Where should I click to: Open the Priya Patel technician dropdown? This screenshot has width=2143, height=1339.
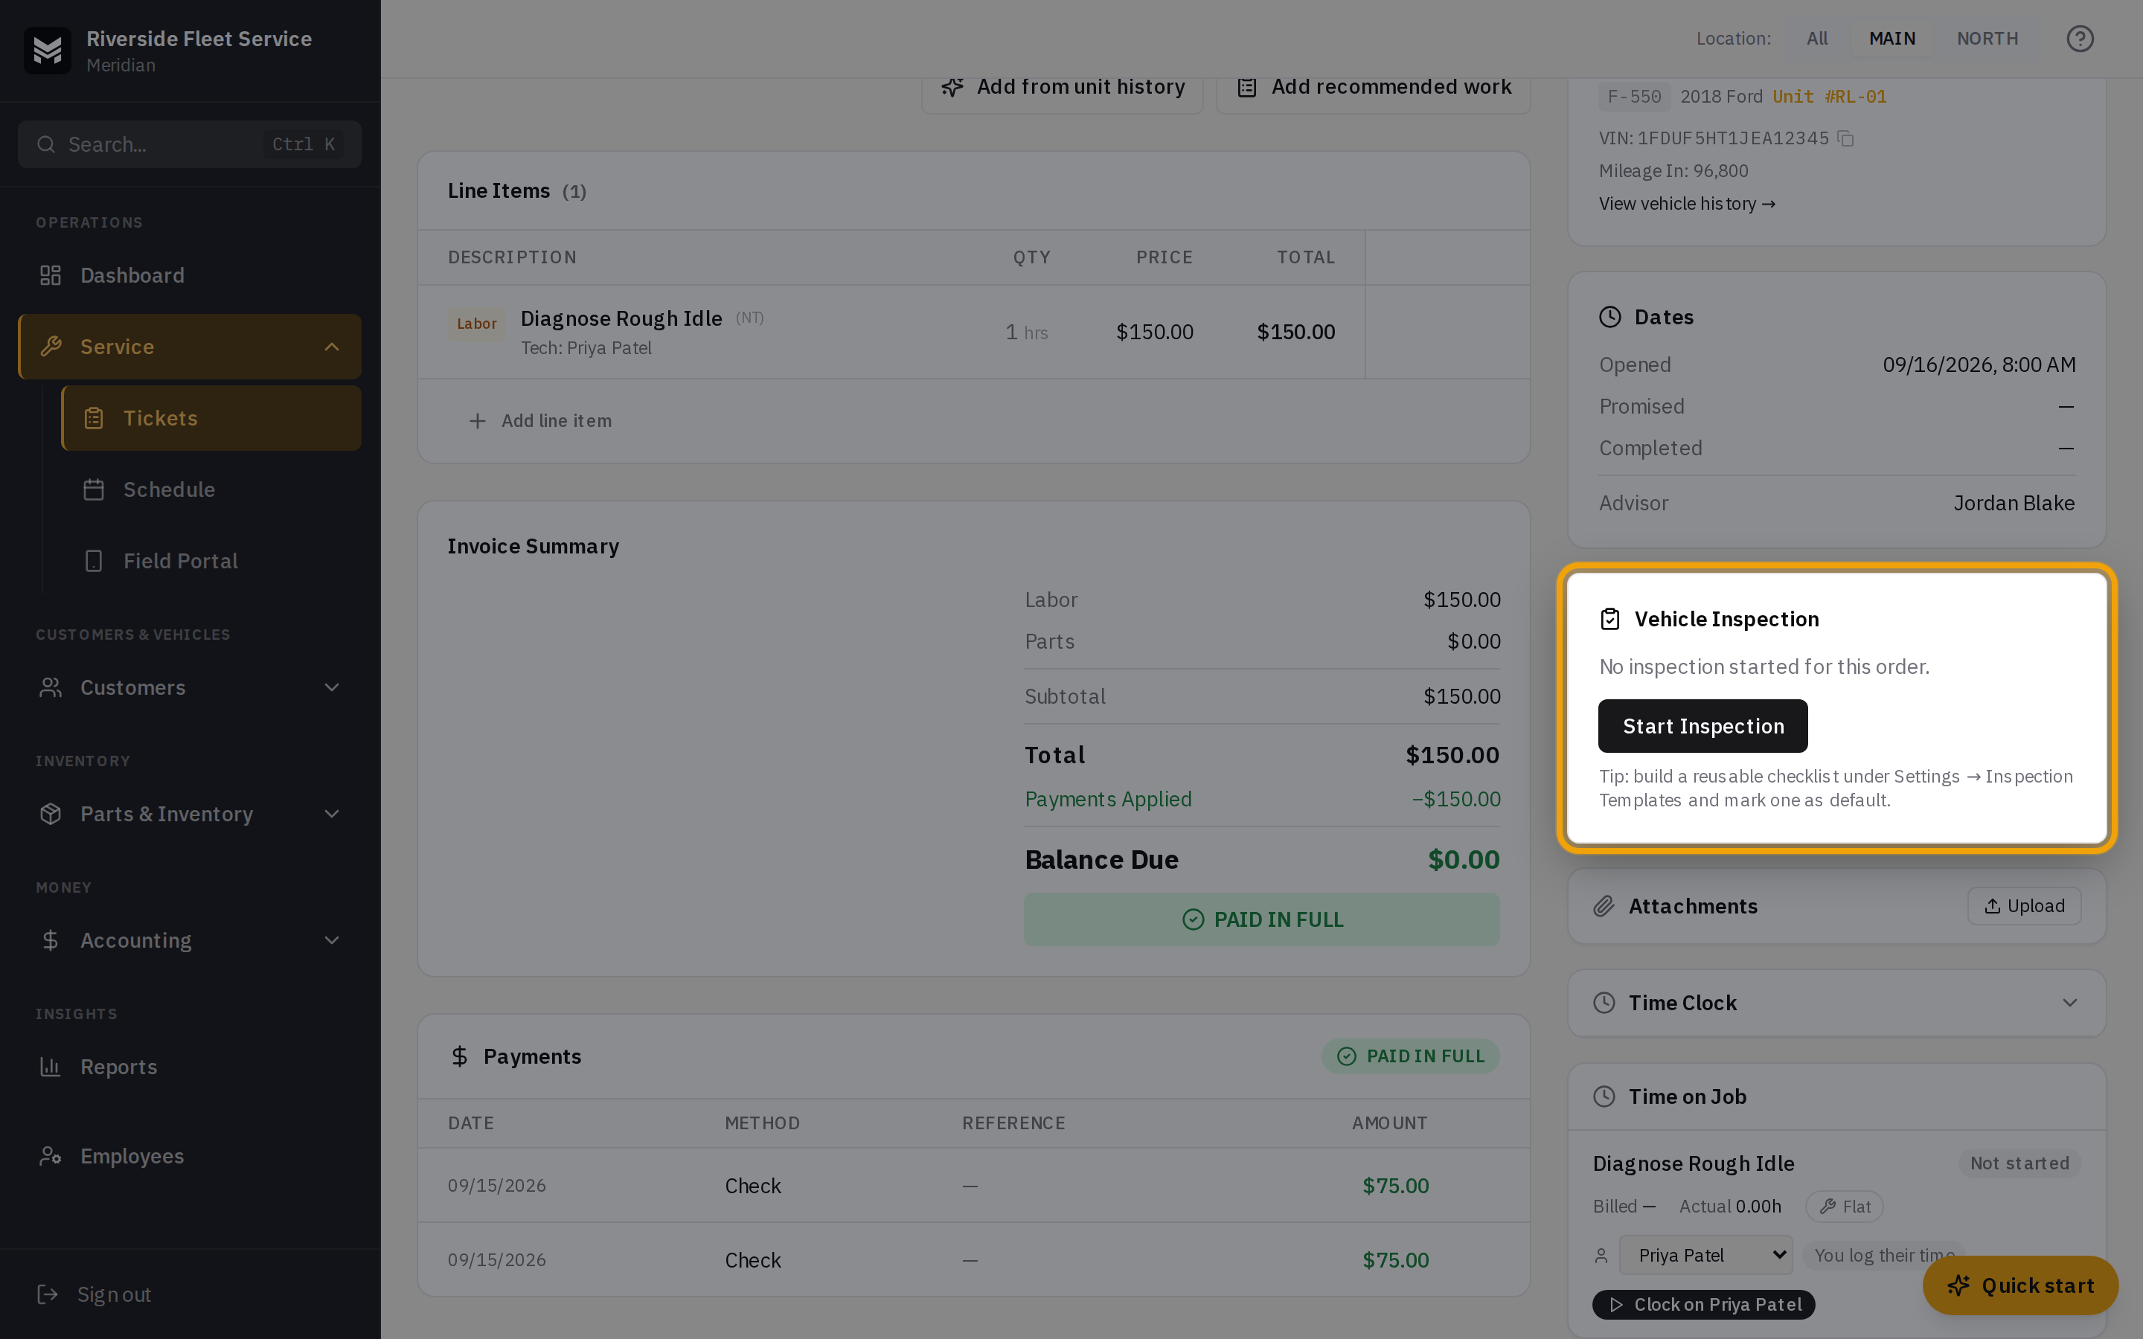(1705, 1256)
